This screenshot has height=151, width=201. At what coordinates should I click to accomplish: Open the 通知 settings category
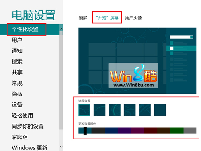point(17,51)
